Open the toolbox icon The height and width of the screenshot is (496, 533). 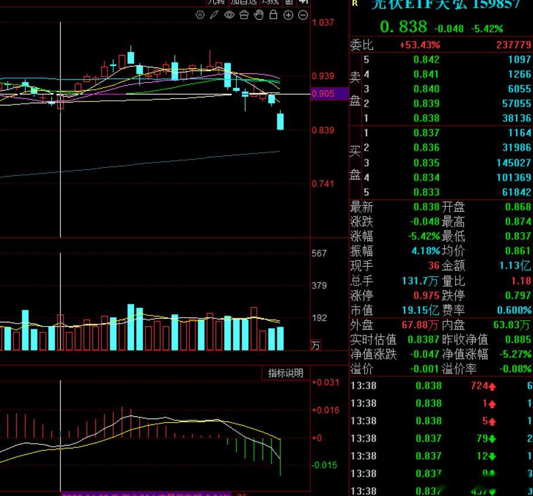pyautogui.click(x=244, y=15)
